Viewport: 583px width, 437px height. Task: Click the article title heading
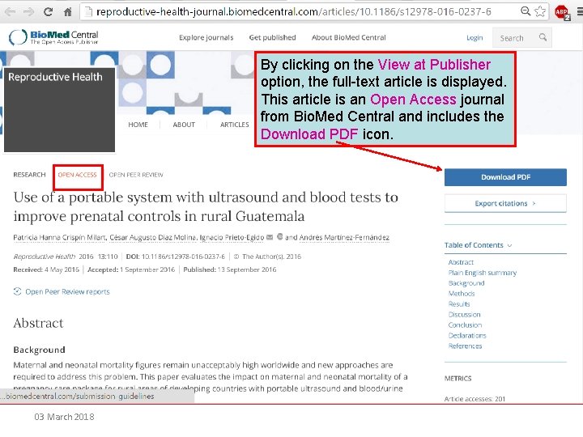[x=206, y=206]
